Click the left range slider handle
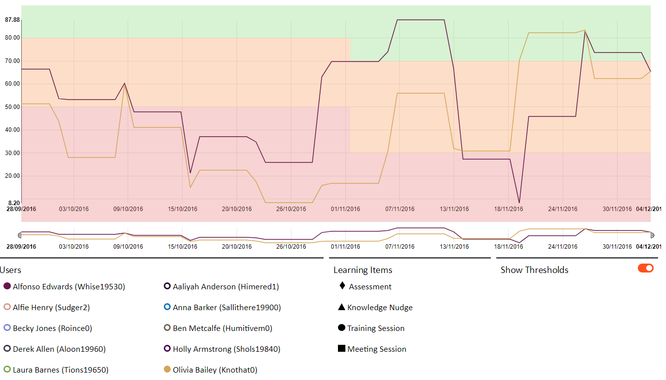The image size is (666, 380). click(20, 235)
